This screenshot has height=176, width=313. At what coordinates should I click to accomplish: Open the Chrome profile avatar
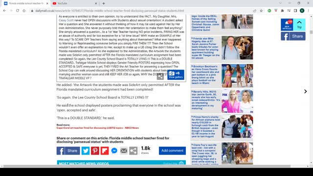302,11
